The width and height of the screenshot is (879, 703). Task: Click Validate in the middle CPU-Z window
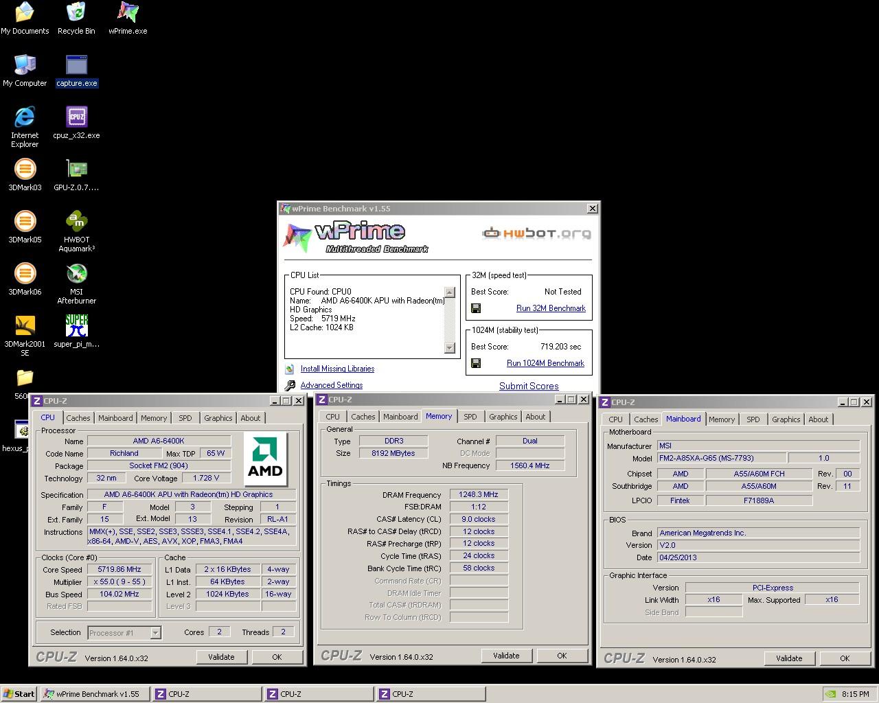506,656
